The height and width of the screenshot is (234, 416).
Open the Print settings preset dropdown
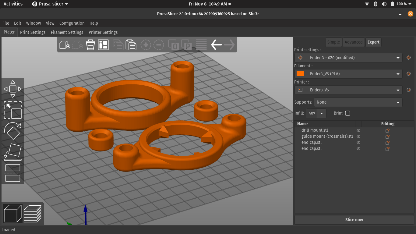[x=348, y=58]
